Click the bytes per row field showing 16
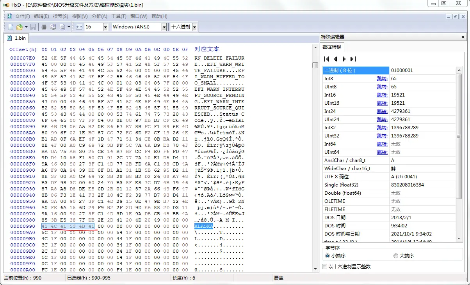Image resolution: width=470 pixels, height=285 pixels. coord(93,27)
